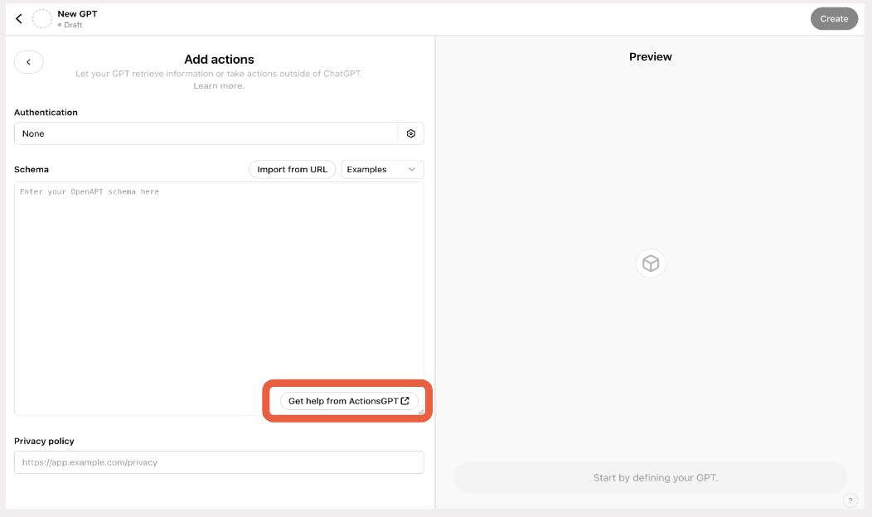Click the New GPT title
This screenshot has width=872, height=517.
[x=77, y=14]
